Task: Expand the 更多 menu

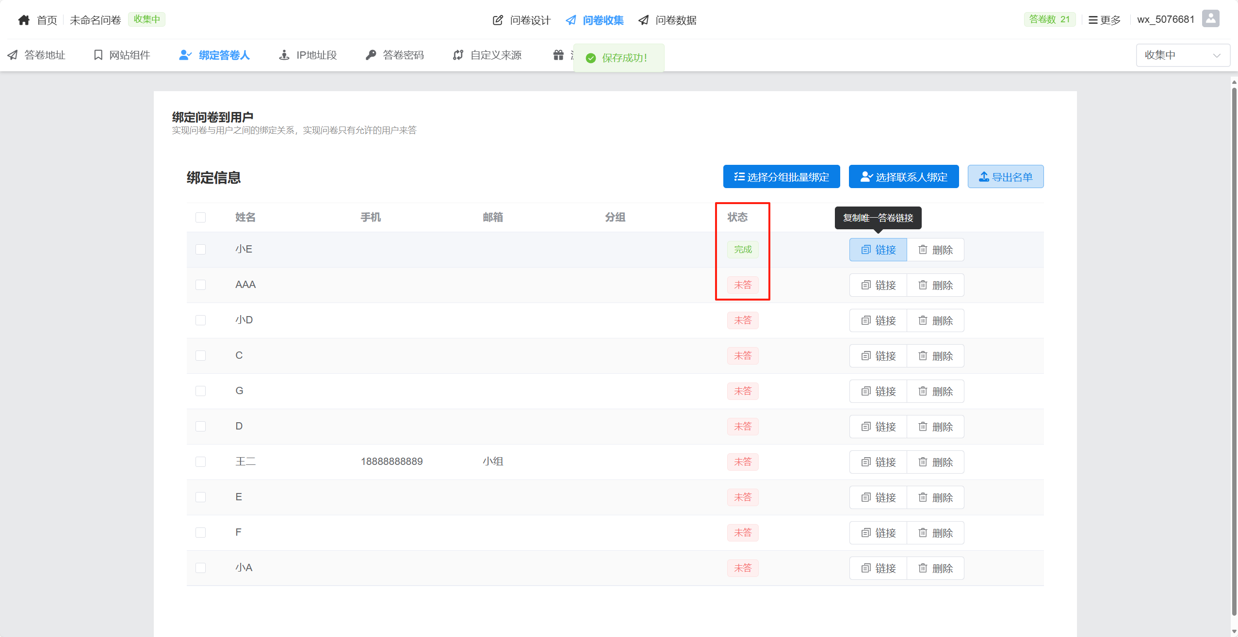Action: 1105,20
